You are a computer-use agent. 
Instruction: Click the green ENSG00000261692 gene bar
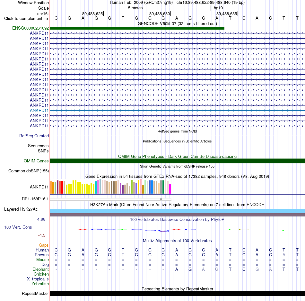137,28
